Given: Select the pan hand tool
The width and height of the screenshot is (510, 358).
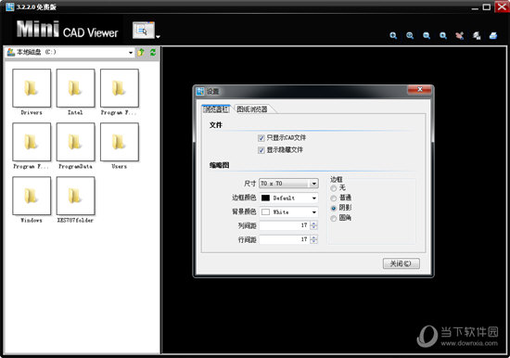Looking at the screenshot, I should pyautogui.click(x=460, y=36).
